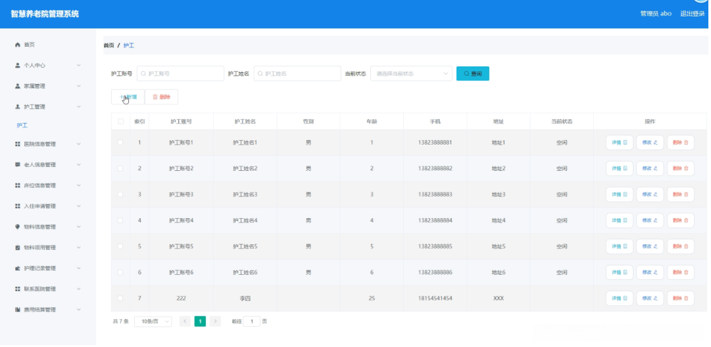The image size is (711, 347).
Task: Click the chat icon beside 老人信息管理
Action: pos(18,164)
